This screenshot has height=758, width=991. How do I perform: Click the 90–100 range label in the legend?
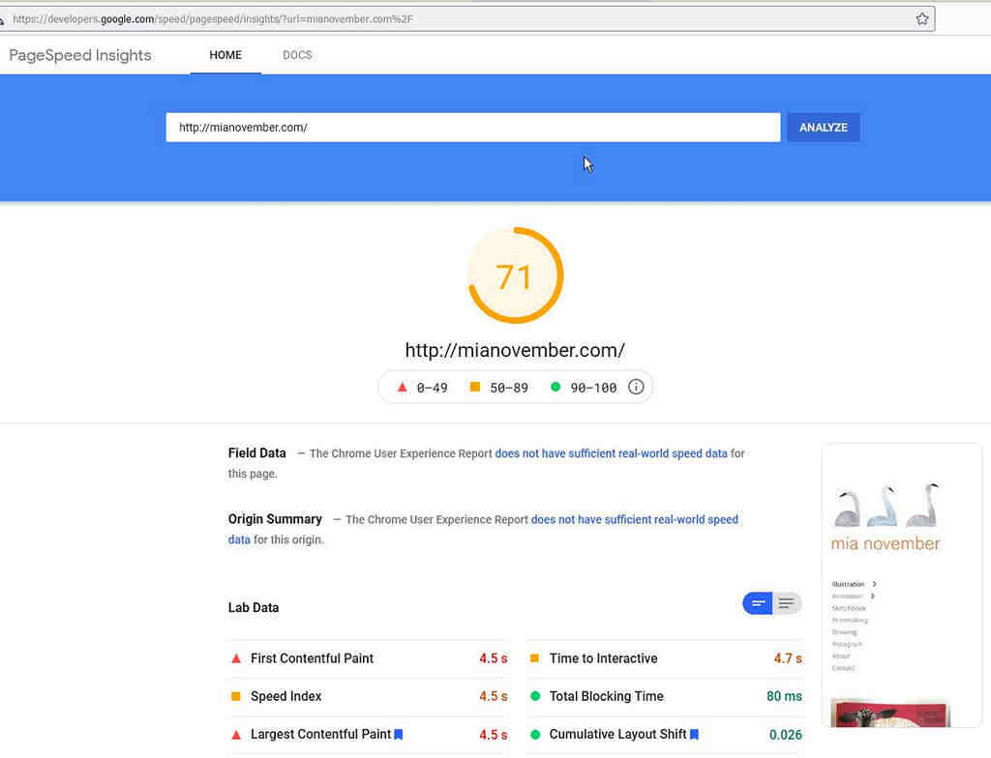593,388
